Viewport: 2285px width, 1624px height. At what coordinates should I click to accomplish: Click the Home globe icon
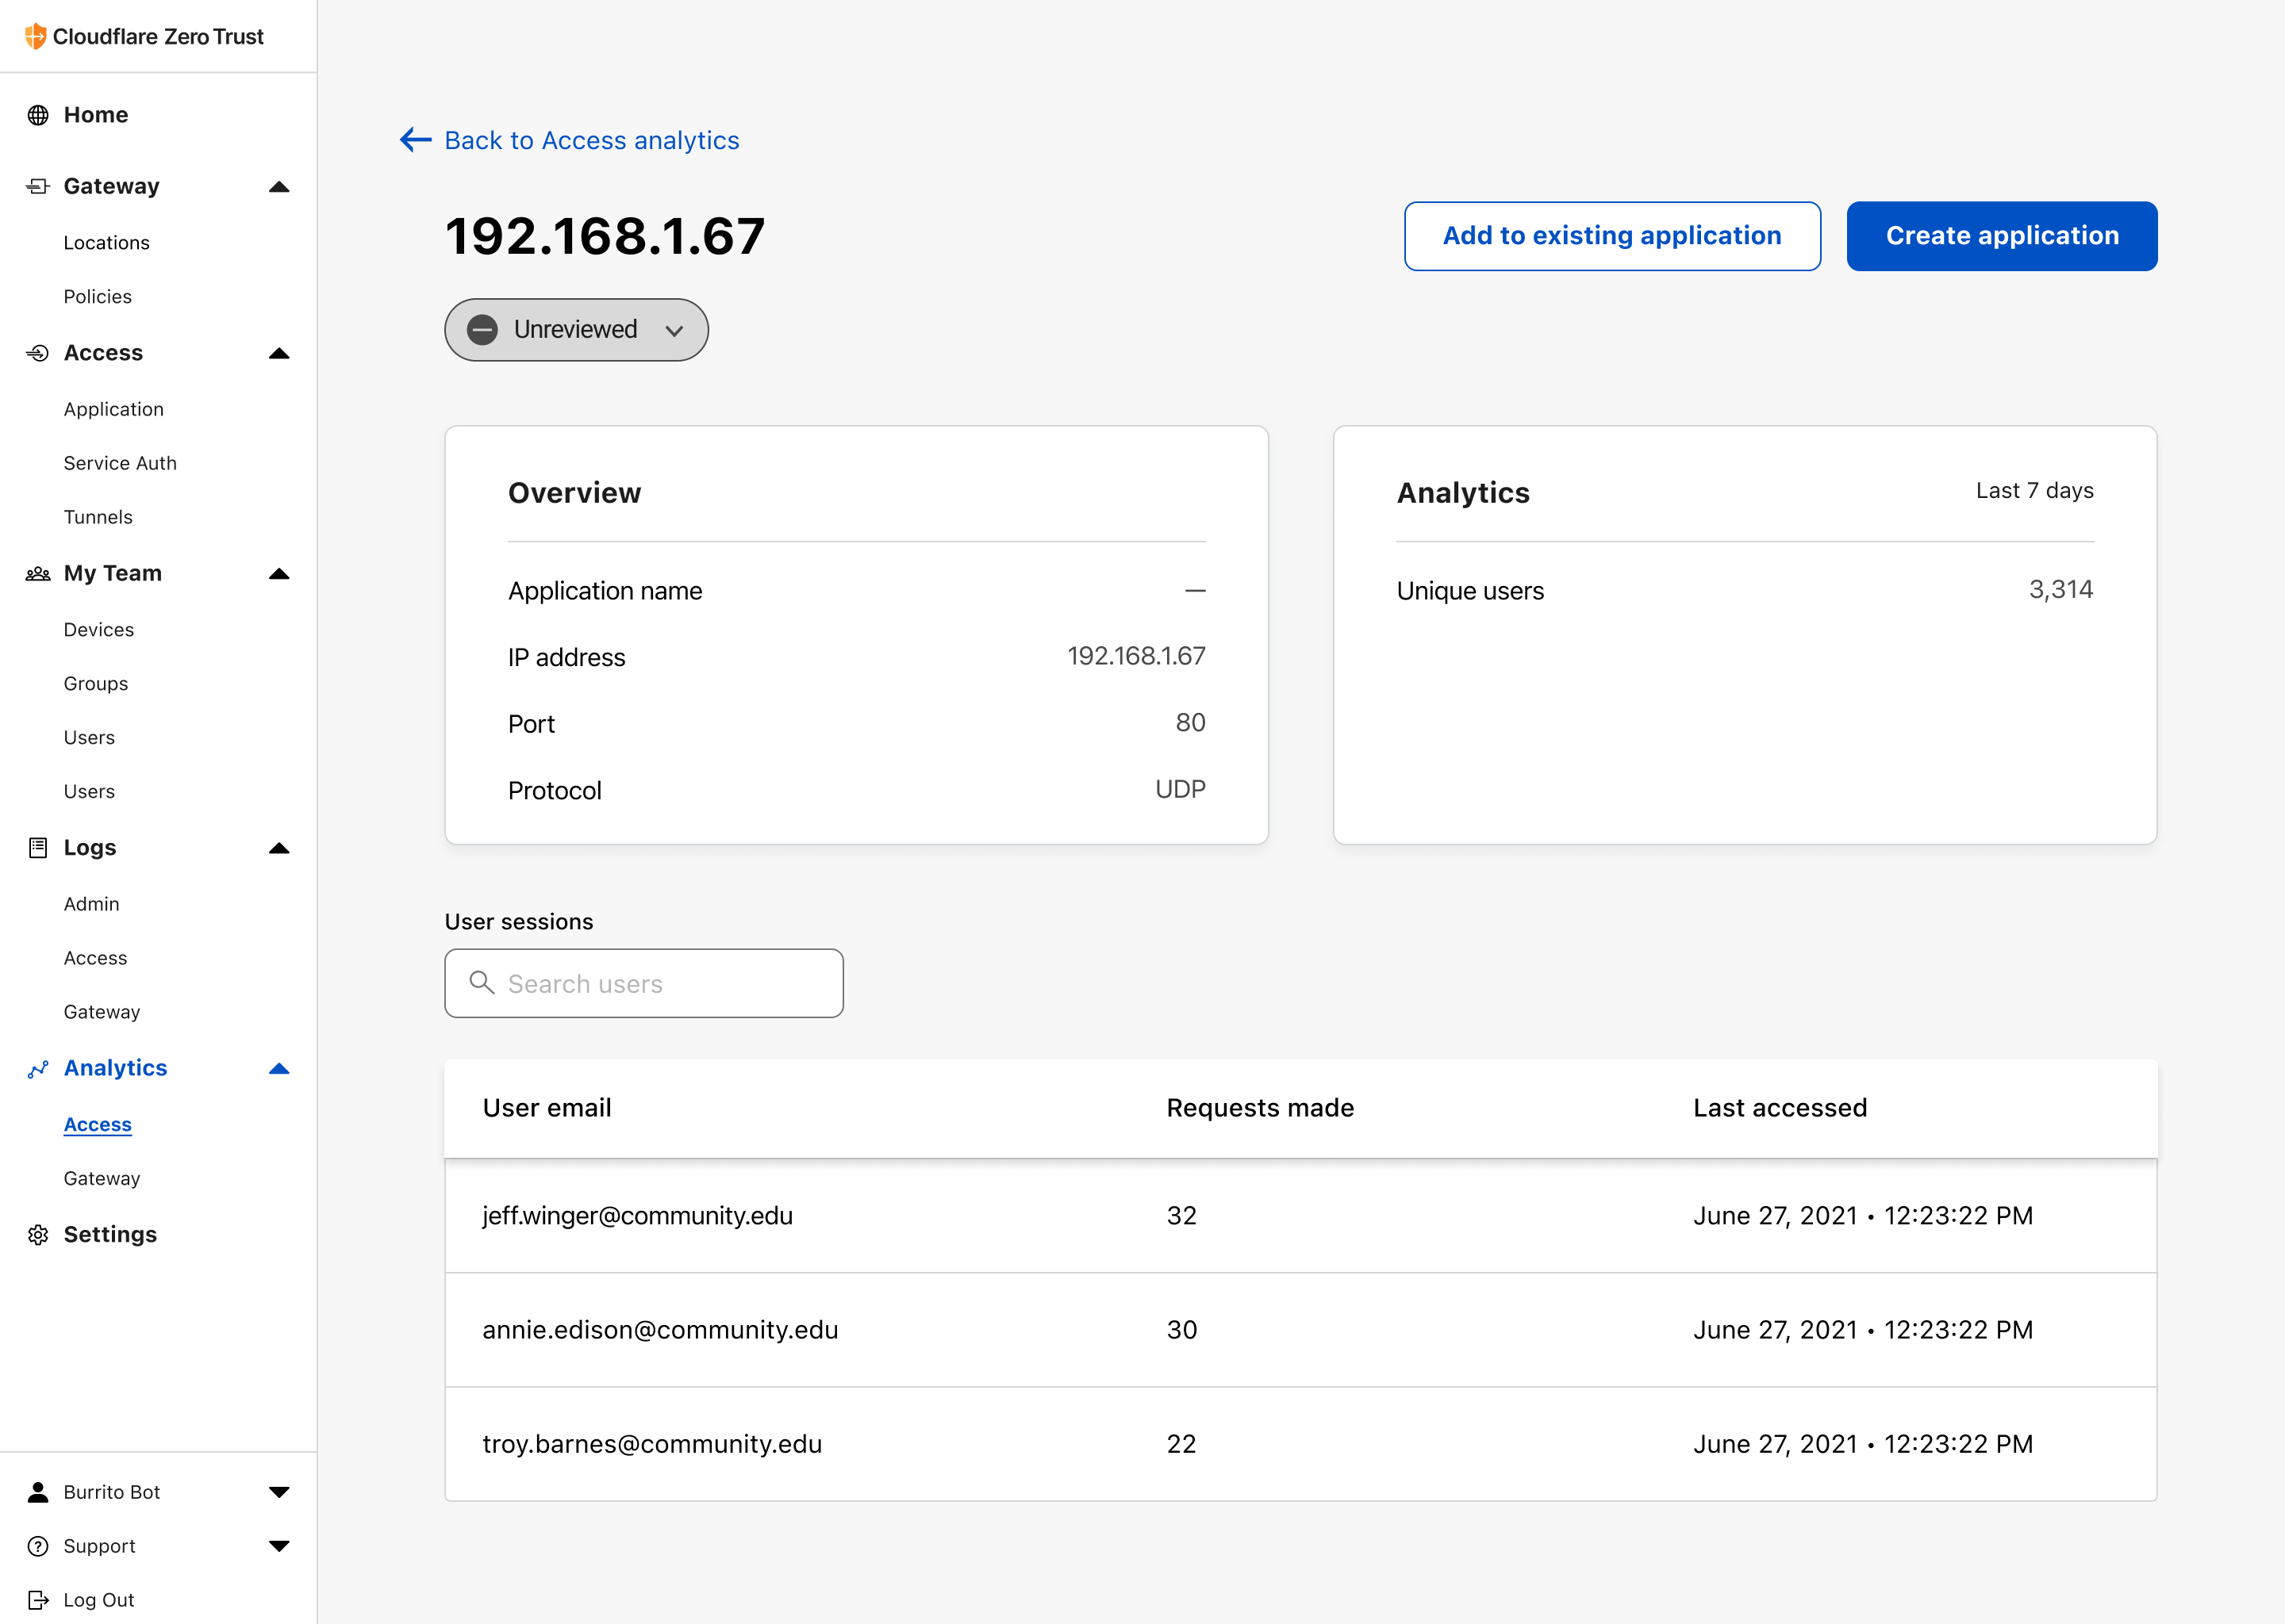point(39,115)
